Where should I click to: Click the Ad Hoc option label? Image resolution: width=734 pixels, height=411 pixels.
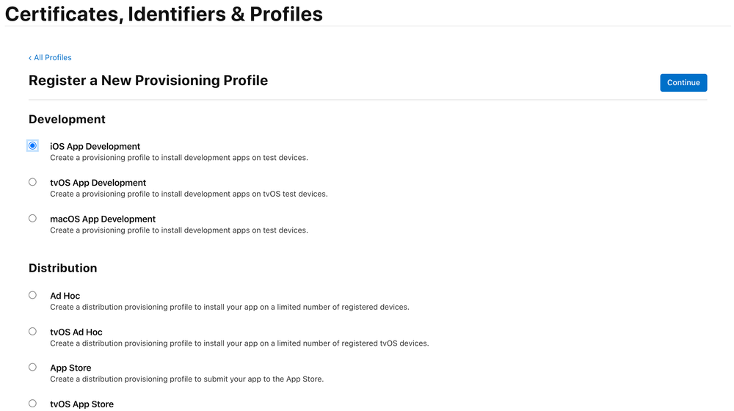pyautogui.click(x=65, y=296)
